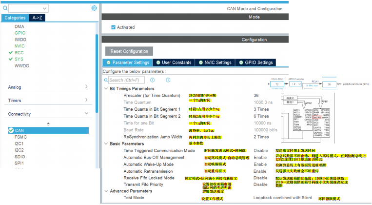Click Receive Fifo Locked Mode Disable value
This screenshot has height=205, width=372.
(260, 178)
